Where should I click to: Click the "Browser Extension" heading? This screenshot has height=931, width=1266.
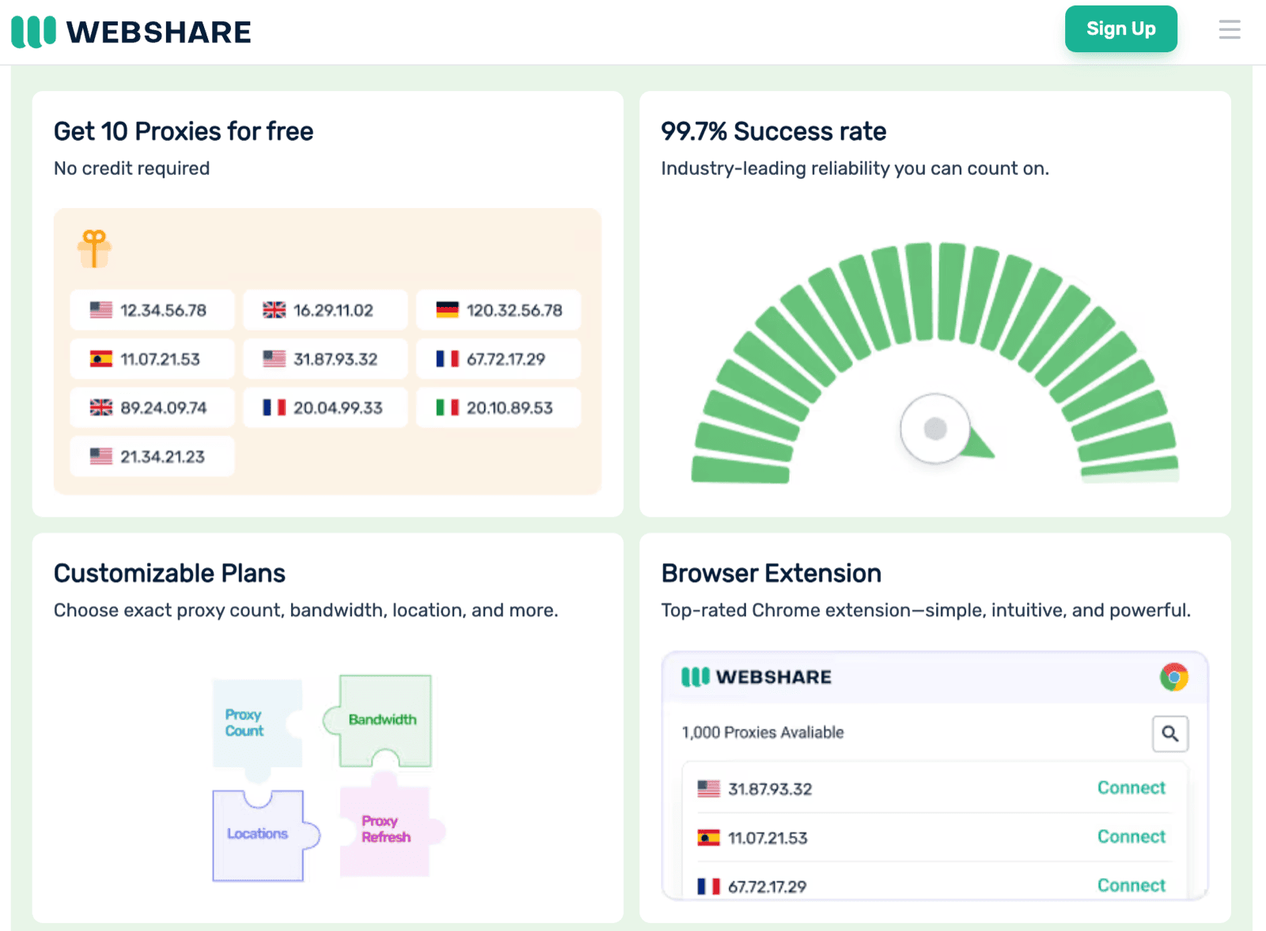click(771, 573)
